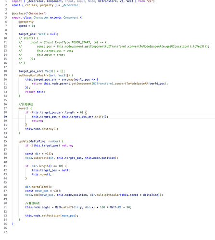Click line number 57 at the file end
Screen dimensions: 215x240
tap(5, 232)
